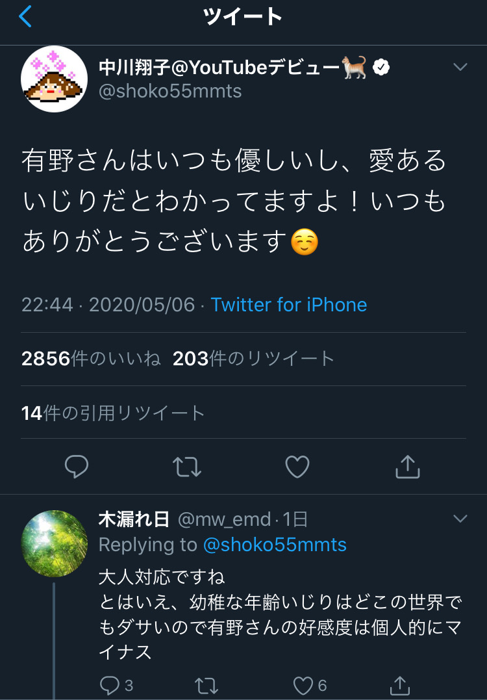487x700 pixels.
Task: Open dropdown chevron on 木漏れ日's reply
Action: [x=460, y=518]
